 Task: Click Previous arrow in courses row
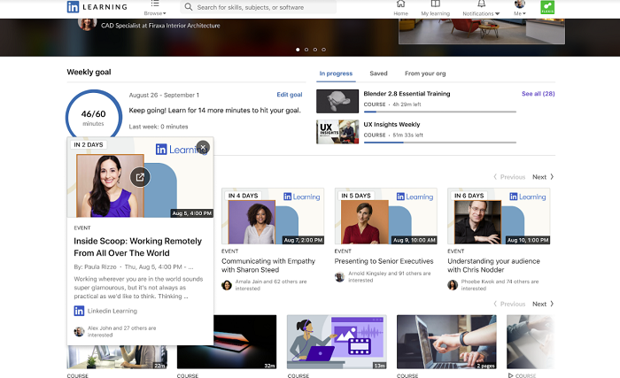[509, 304]
